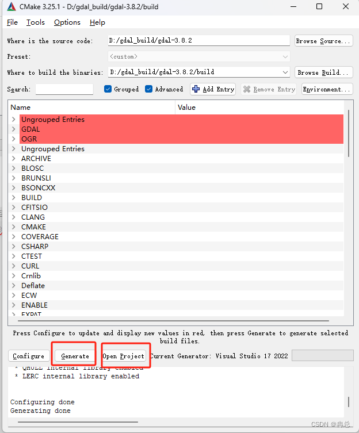Expand the CFITSIO group
359x433 pixels.
(14, 207)
